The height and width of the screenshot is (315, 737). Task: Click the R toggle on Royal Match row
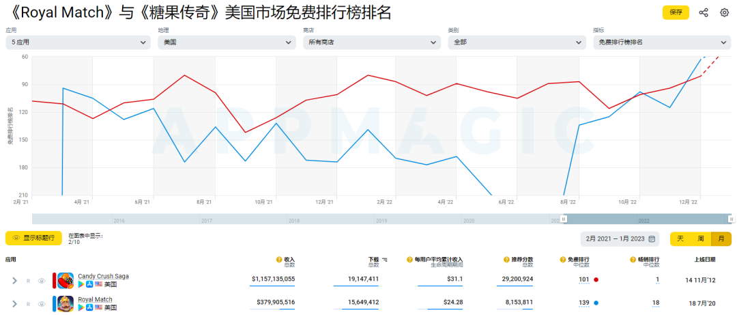pyautogui.click(x=28, y=303)
